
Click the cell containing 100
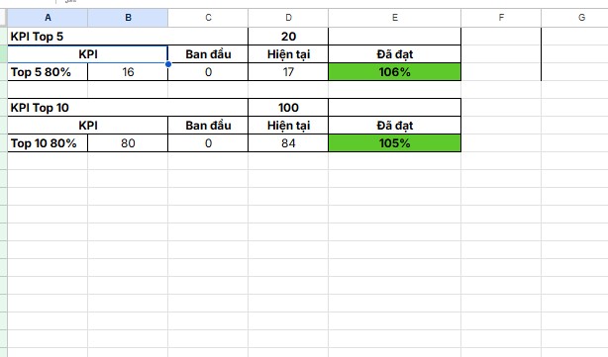[288, 108]
